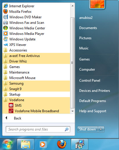Screen dimensions: 119x150
Task: Click the programs list scrollbar thumb
Action: tap(72, 63)
